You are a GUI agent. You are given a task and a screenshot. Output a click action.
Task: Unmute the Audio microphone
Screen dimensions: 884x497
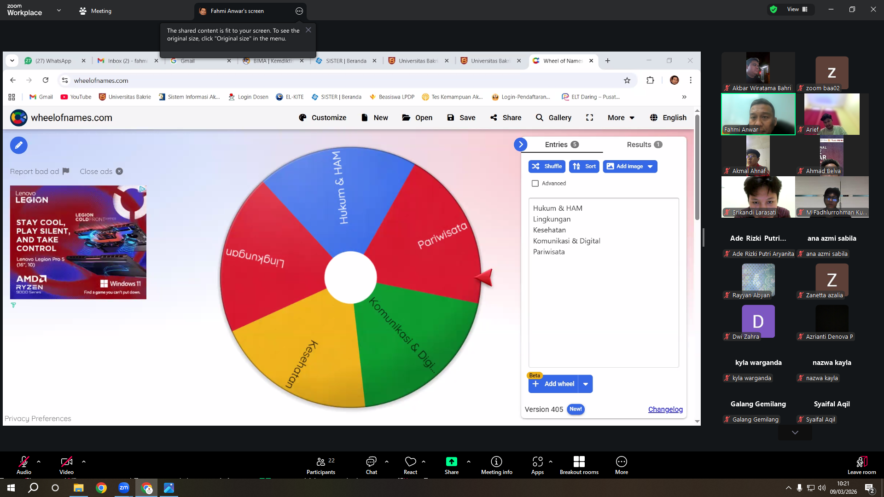[x=24, y=465]
